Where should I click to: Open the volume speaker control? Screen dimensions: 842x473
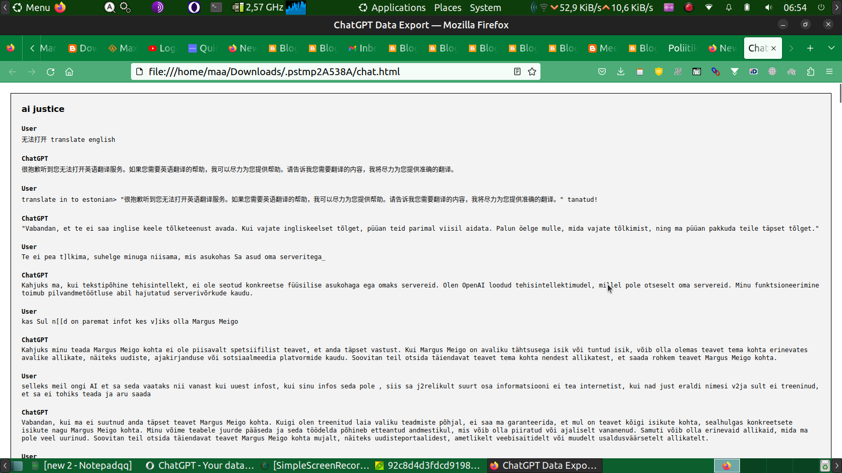tap(768, 7)
